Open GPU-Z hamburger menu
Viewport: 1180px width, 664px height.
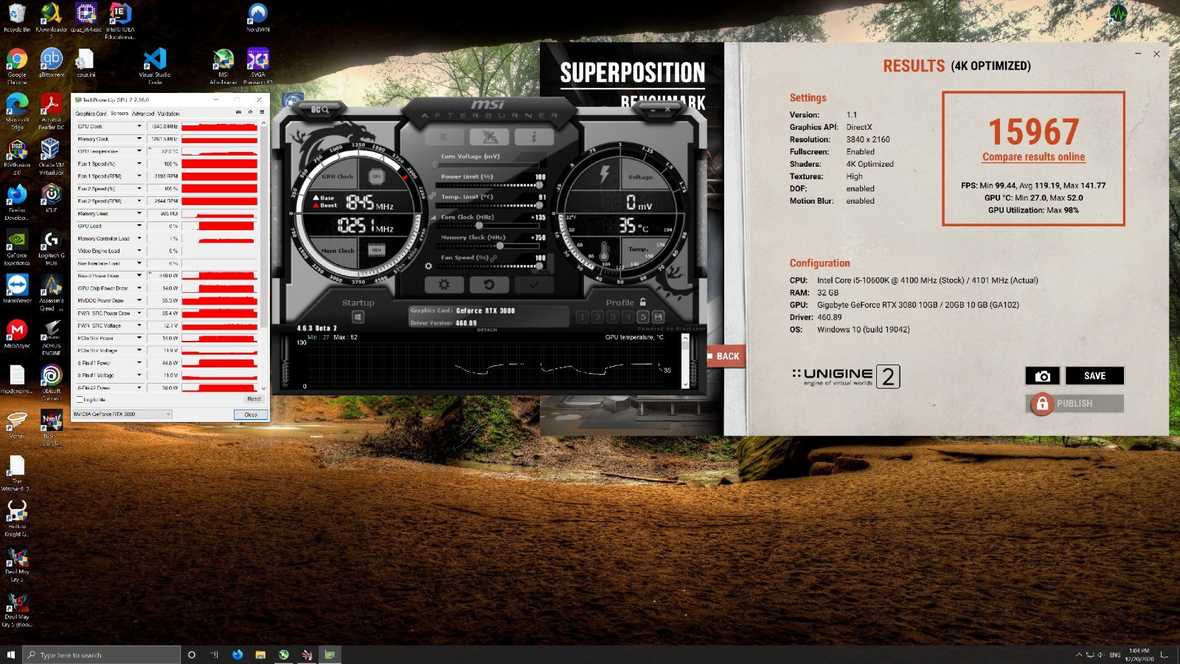point(262,112)
